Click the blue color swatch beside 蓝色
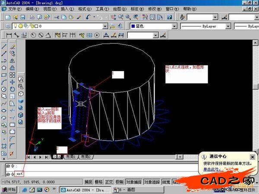 133,26
